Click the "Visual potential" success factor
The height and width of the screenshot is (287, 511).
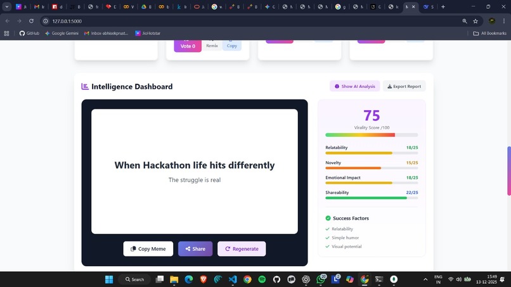346,246
